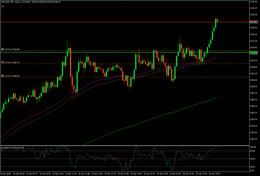Click the 3317.22 price axis label
This screenshot has height=176, width=260.
(254, 41)
